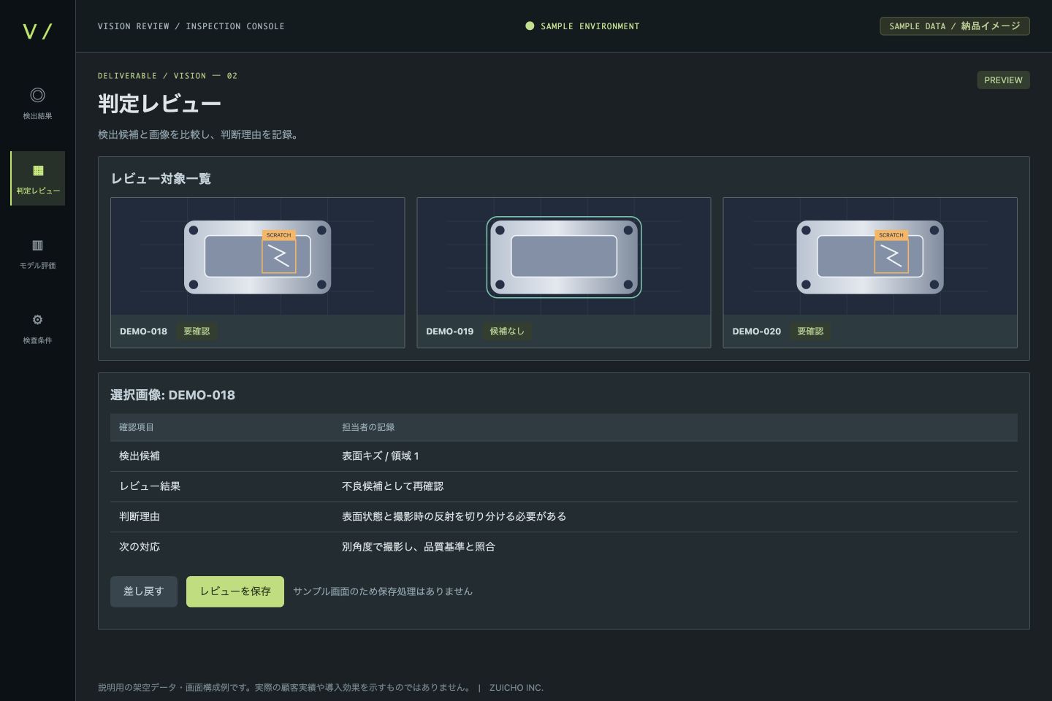
Task: Select the DEMO-018 thumbnail card
Action: tap(257, 272)
